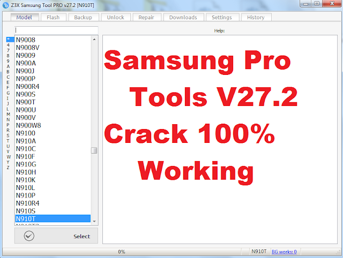Open the Backup tab

point(83,17)
